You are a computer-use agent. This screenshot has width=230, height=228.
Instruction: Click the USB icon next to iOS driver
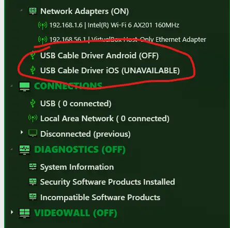pyautogui.click(x=33, y=70)
